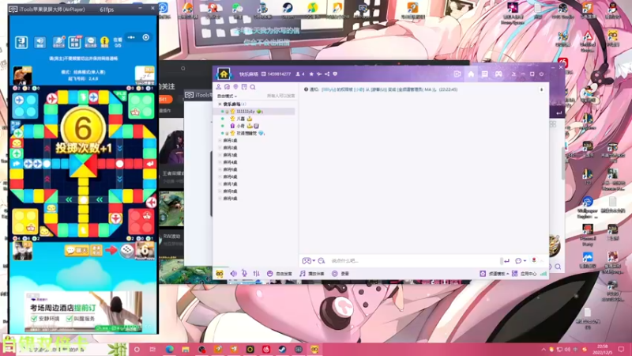This screenshot has height=356, width=632.
Task: Open the yellow chat button below the board
Action: click(77, 250)
